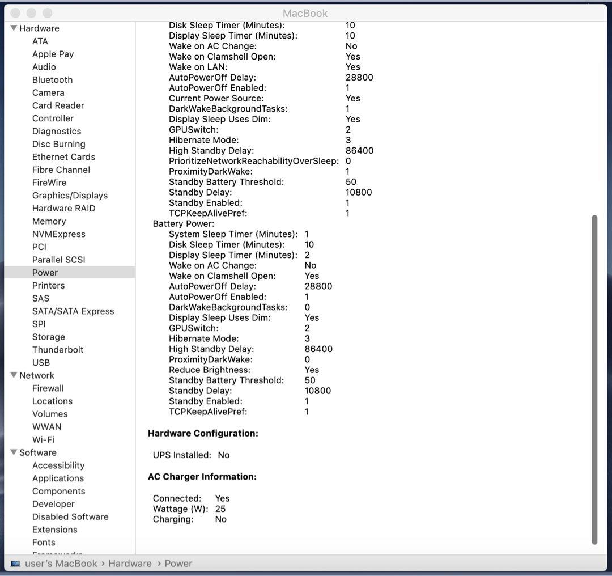Open the USB hardware entry
The image size is (612, 576).
(x=41, y=363)
